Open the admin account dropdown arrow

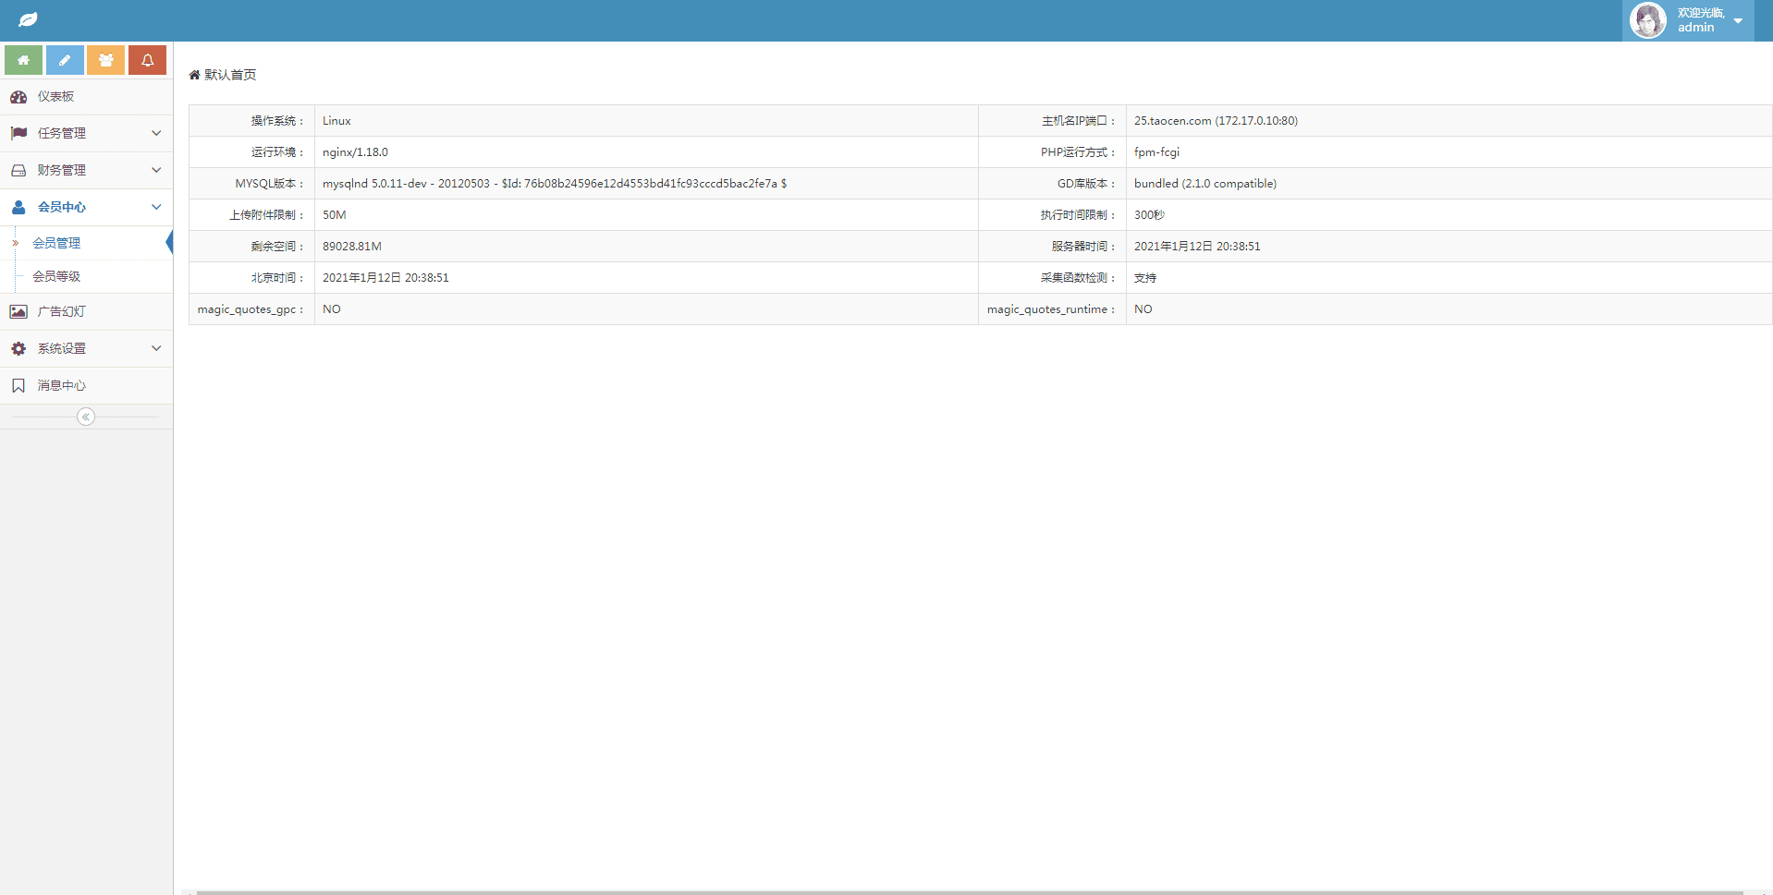coord(1738,21)
